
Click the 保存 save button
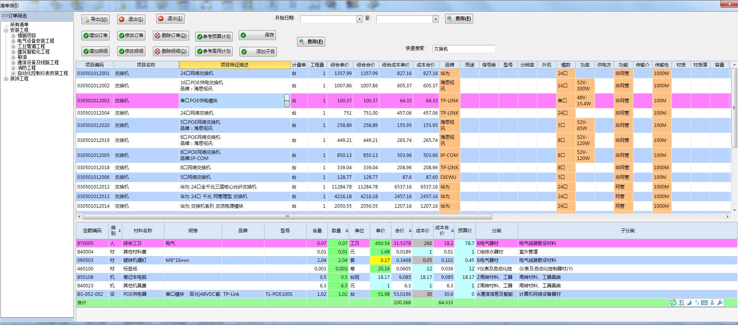[257, 35]
